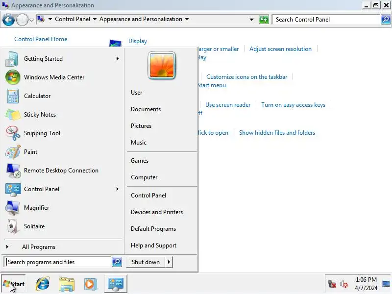The height and width of the screenshot is (294, 392).
Task: Open Windows Explorer folder on taskbar
Action: click(x=67, y=284)
